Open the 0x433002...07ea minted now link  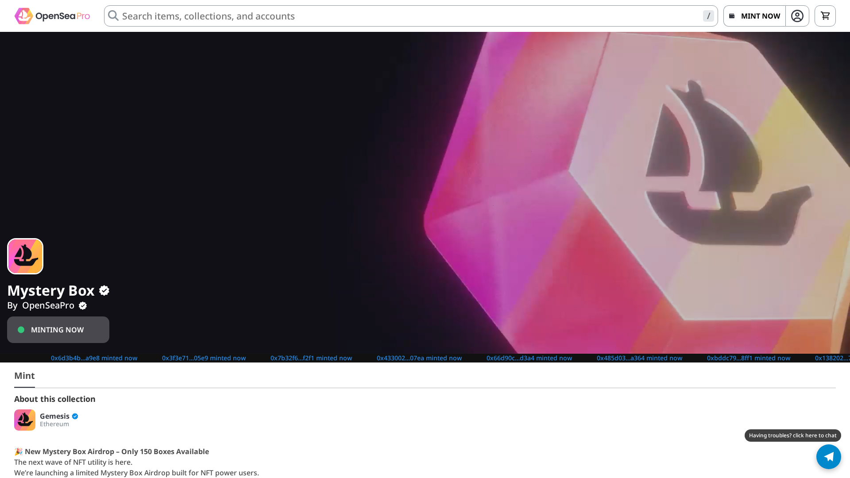(419, 358)
